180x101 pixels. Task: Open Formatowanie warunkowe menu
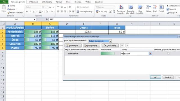pos(121,9)
